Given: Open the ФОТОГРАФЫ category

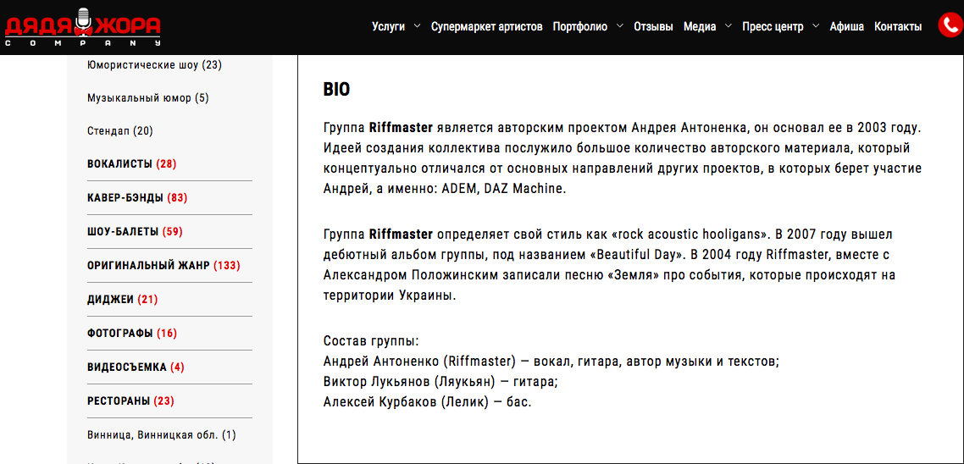Looking at the screenshot, I should 131,334.
